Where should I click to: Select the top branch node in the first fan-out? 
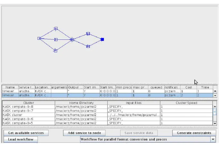(56, 29)
